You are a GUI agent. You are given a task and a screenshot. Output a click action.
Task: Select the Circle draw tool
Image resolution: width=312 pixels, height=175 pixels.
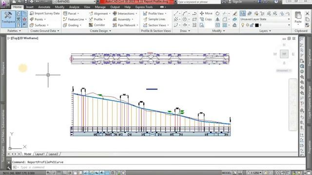pyautogui.click(x=185, y=19)
